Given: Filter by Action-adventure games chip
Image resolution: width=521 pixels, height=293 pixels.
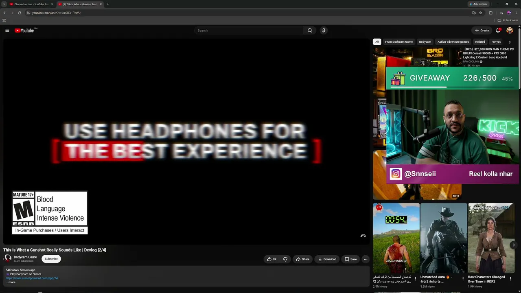Looking at the screenshot, I should coord(453,42).
